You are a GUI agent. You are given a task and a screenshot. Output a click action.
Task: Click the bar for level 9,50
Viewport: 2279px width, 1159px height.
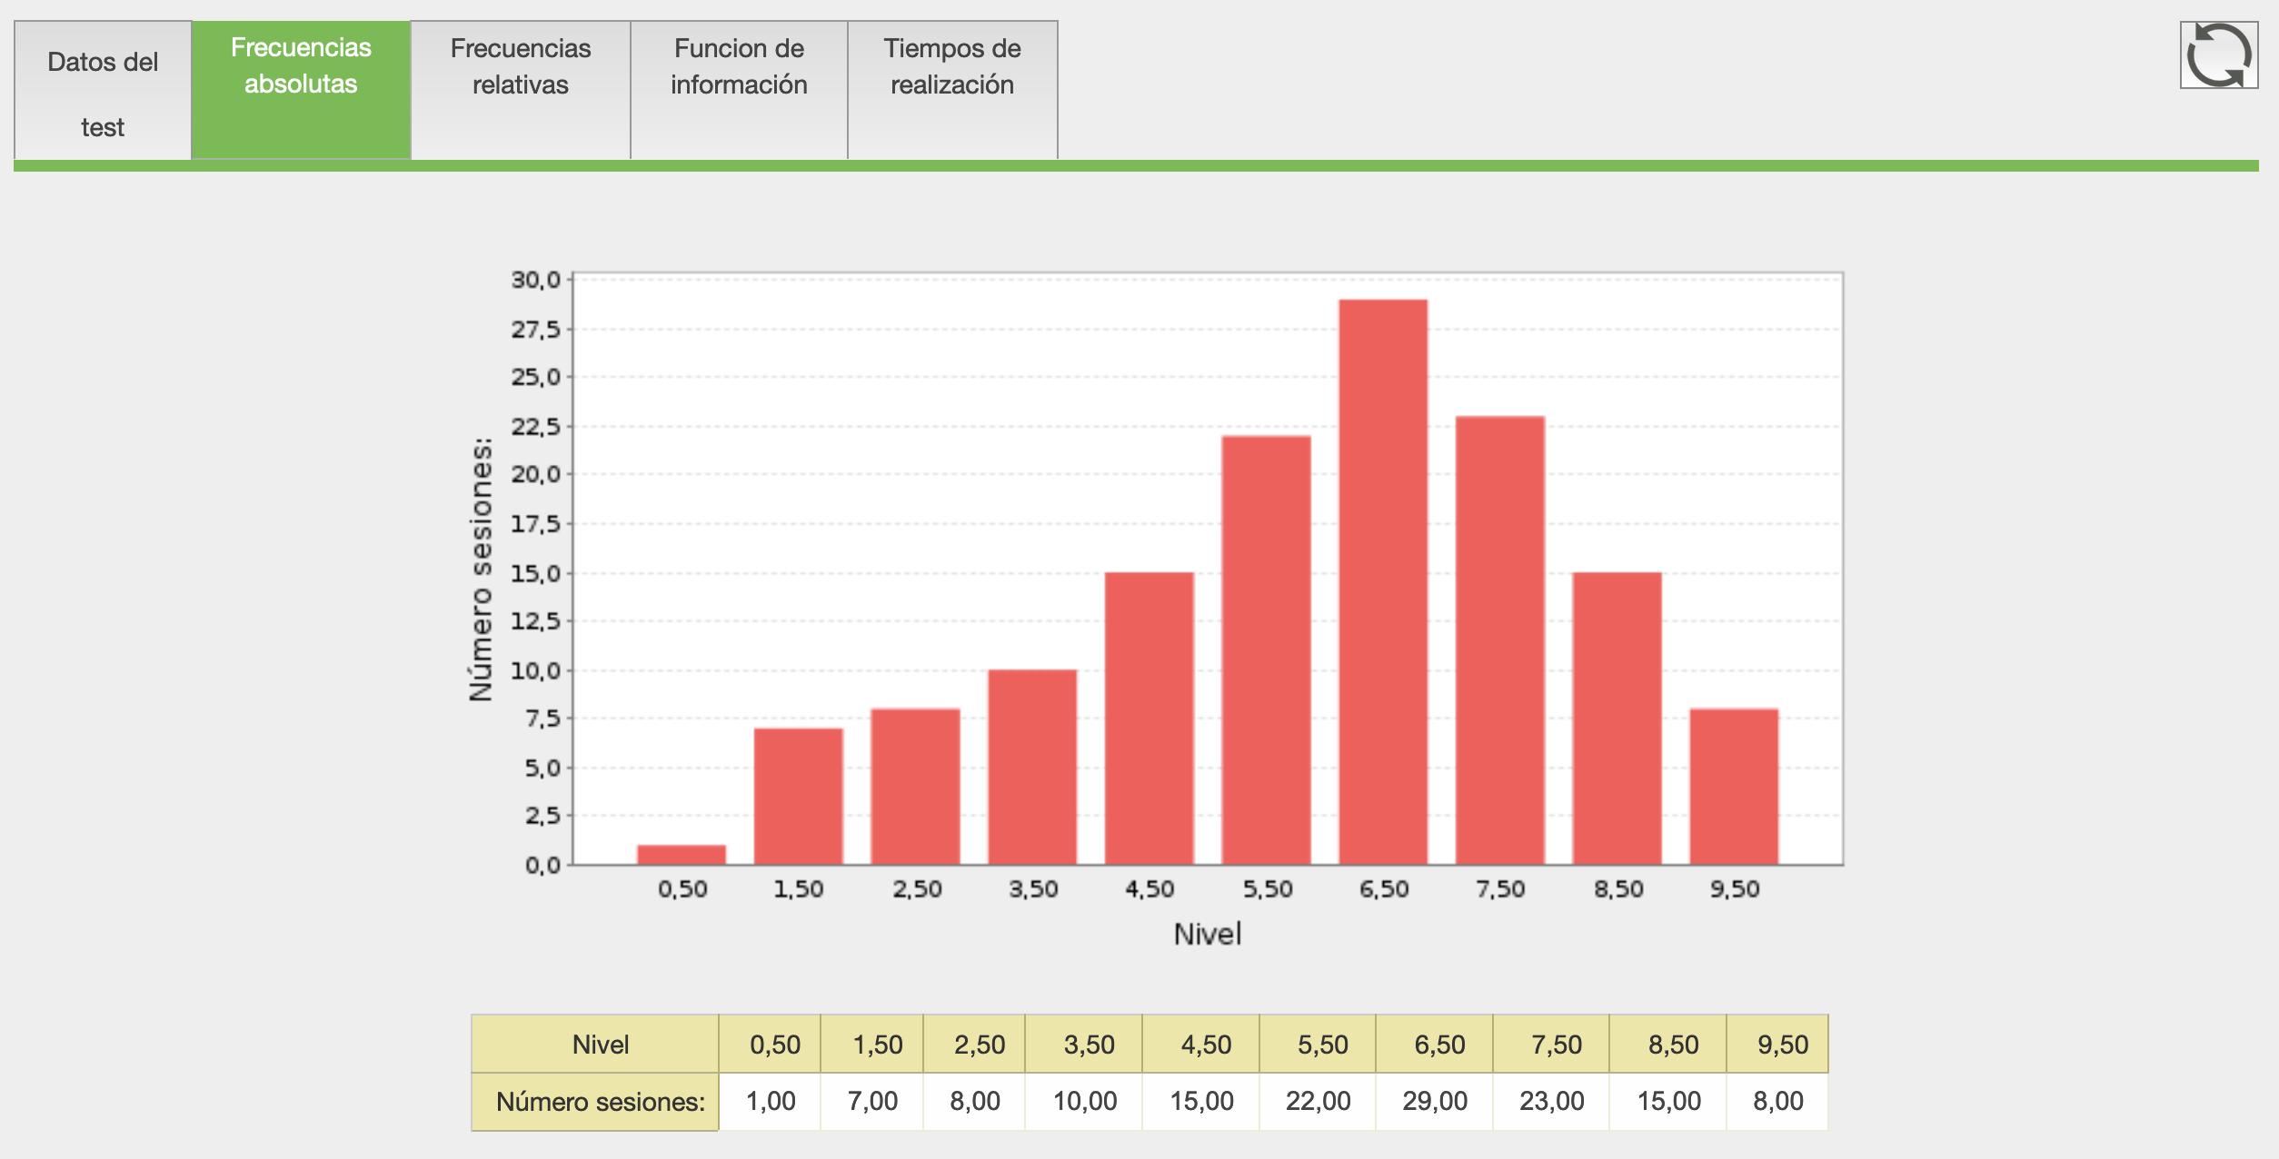tap(1734, 786)
